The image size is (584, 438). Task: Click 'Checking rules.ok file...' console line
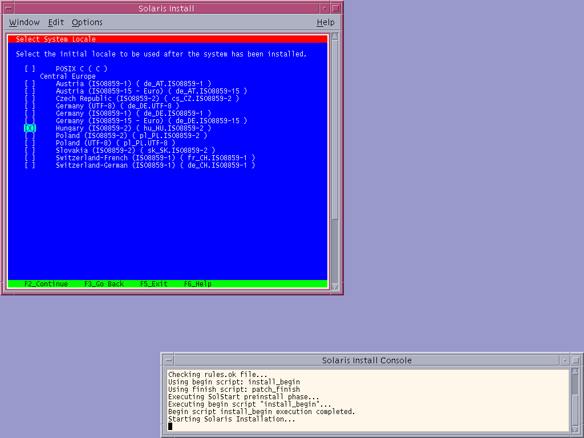click(x=217, y=374)
